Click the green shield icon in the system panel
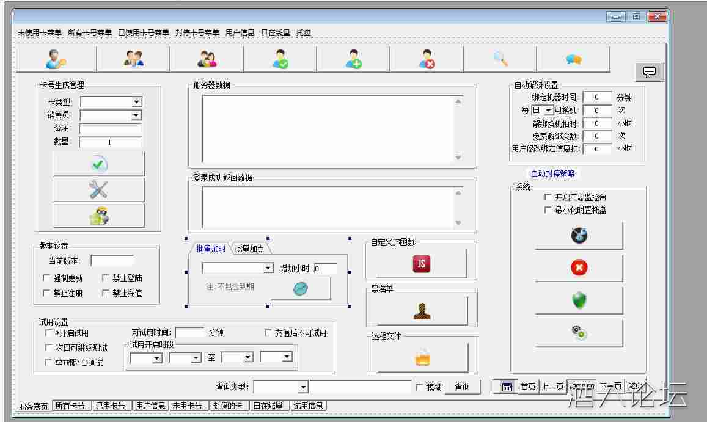This screenshot has width=707, height=422. pyautogui.click(x=578, y=299)
